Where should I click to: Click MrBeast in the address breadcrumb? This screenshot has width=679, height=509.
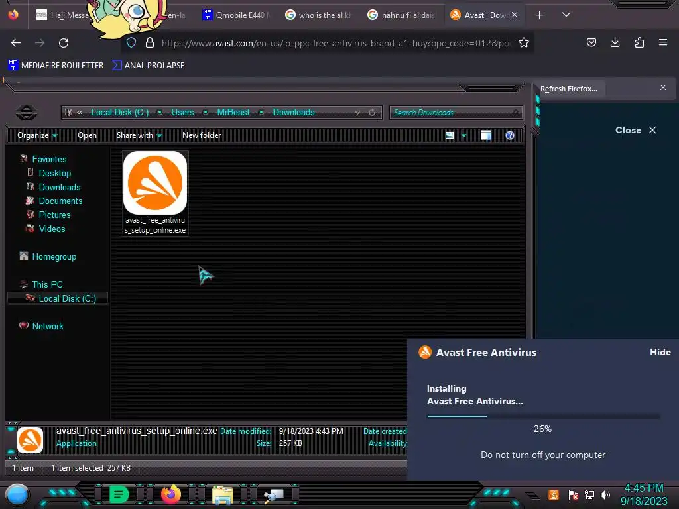[233, 112]
